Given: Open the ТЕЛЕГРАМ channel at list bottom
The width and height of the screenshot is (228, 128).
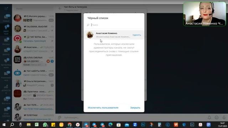Looking at the screenshot, I should pyautogui.click(x=34, y=117).
